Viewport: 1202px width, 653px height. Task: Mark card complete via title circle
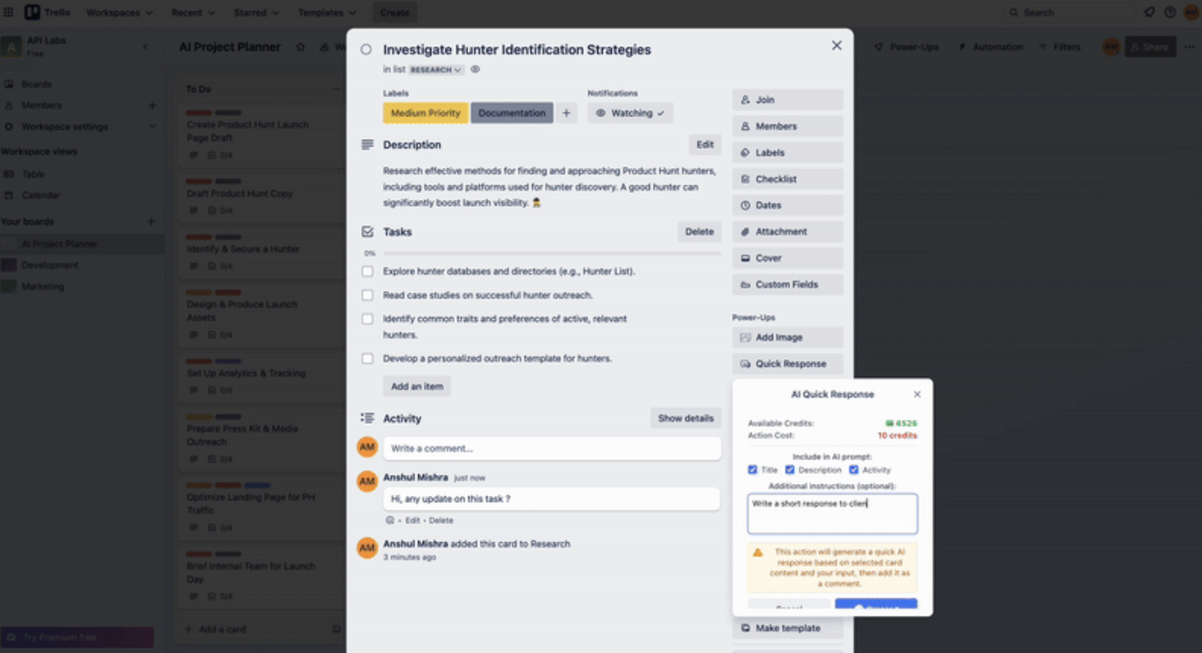(366, 50)
